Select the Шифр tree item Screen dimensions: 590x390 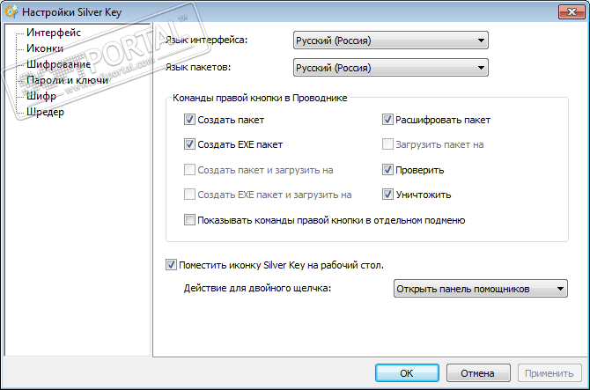(42, 96)
